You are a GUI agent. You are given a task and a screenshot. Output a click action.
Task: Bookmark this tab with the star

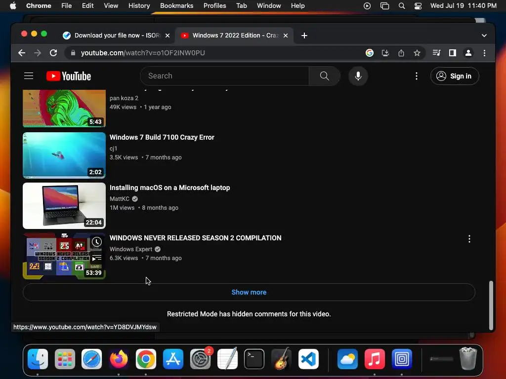coord(417,53)
